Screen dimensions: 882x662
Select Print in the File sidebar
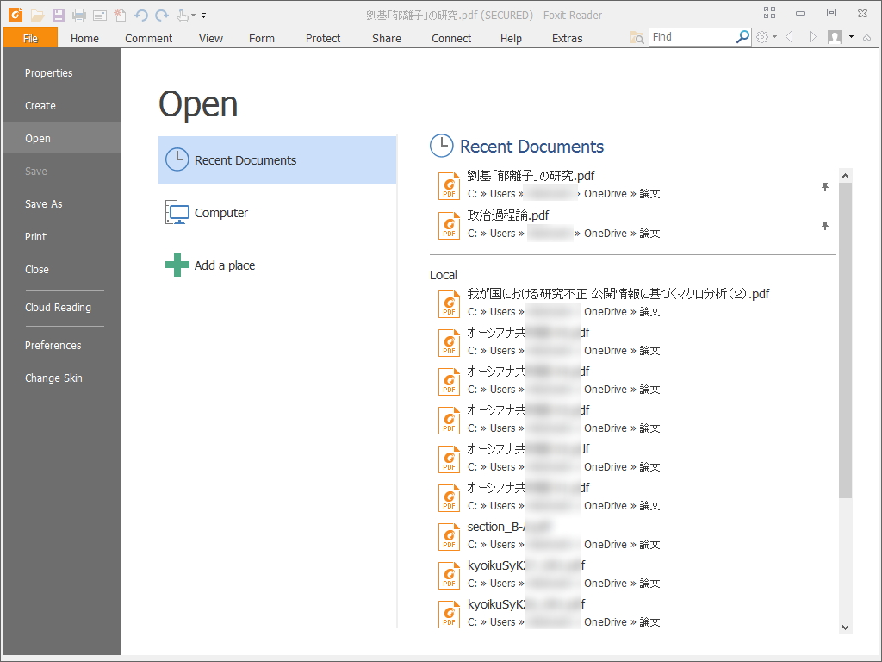[x=62, y=236]
